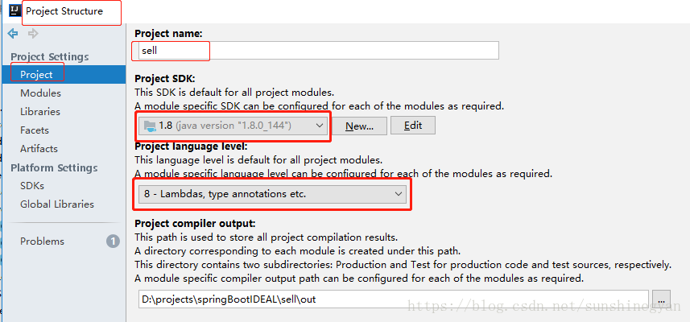Expand the Project language level dropdown arrow

click(399, 194)
